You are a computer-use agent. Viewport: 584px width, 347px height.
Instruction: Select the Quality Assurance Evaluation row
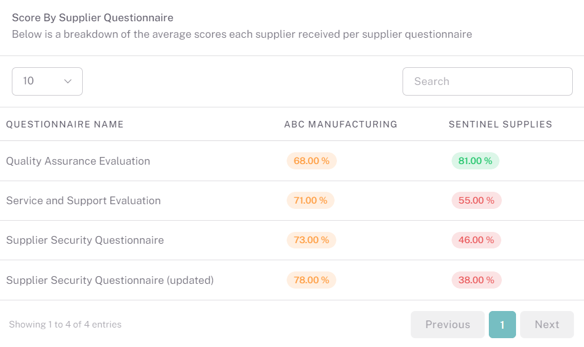click(x=292, y=161)
